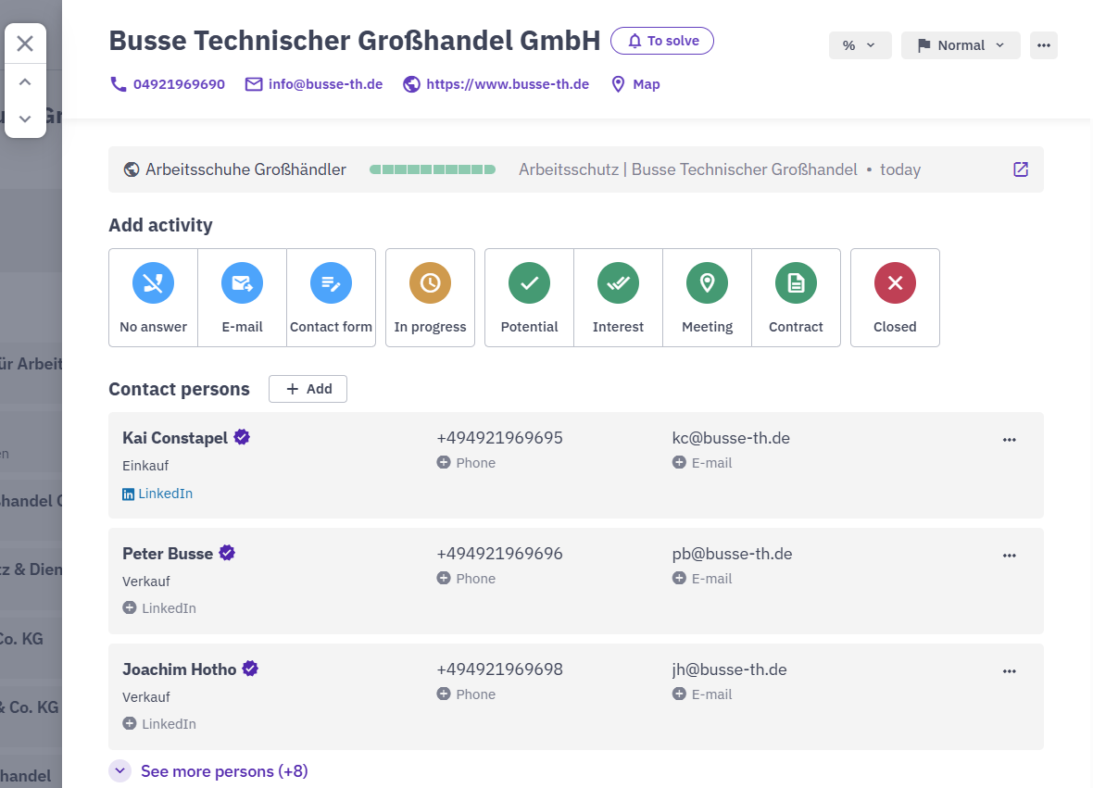Mark the lead as Closed
The height and width of the screenshot is (788, 1093).
coord(895,297)
